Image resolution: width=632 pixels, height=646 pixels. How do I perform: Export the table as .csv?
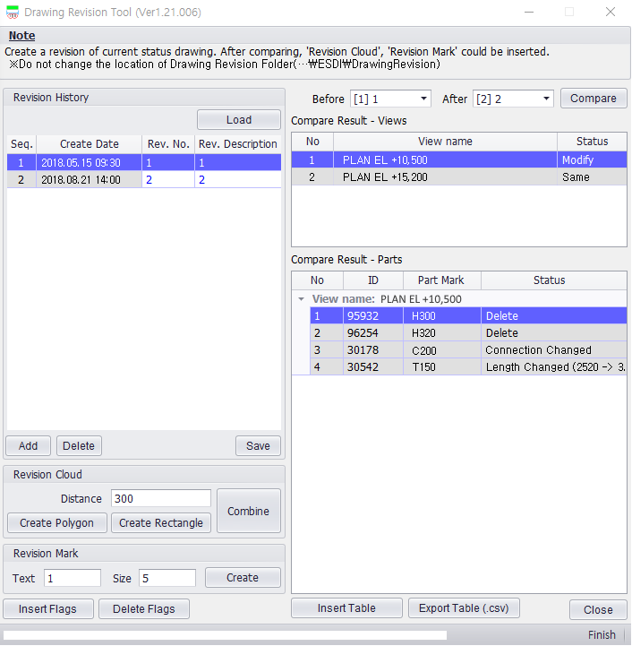pos(464,608)
